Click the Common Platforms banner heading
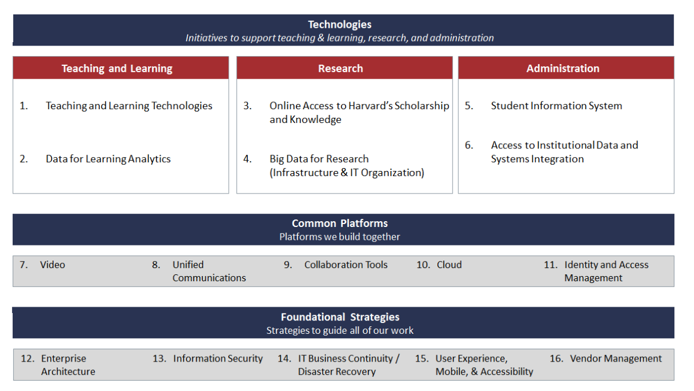The width and height of the screenshot is (694, 391). 340,223
